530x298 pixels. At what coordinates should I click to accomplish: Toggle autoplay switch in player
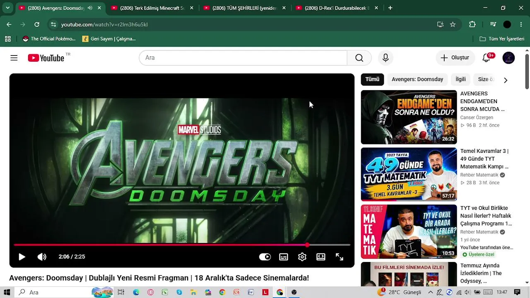pos(265,257)
